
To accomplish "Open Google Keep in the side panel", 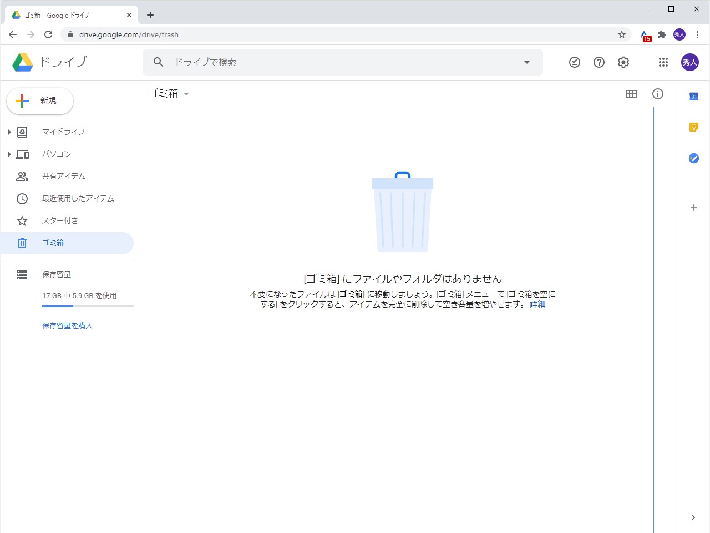I will pos(694,127).
